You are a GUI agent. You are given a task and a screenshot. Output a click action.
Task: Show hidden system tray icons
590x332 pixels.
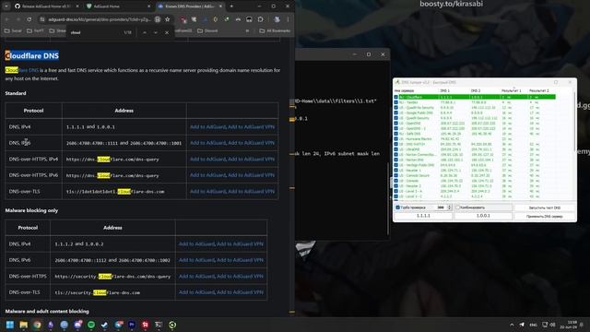[512, 325]
